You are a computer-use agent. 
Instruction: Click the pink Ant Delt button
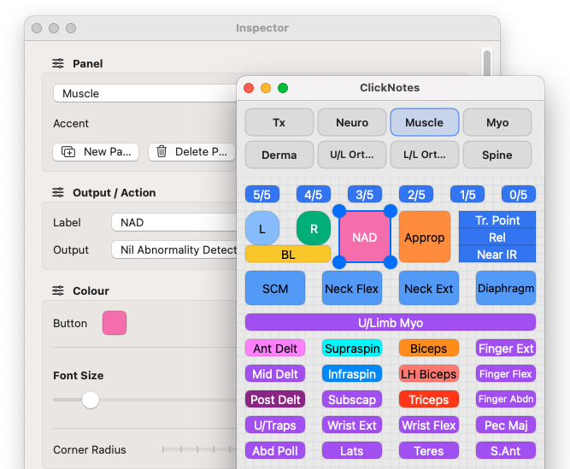275,348
